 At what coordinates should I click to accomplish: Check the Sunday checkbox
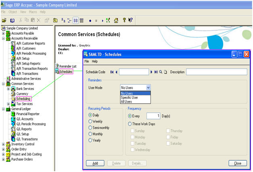tap(132, 131)
